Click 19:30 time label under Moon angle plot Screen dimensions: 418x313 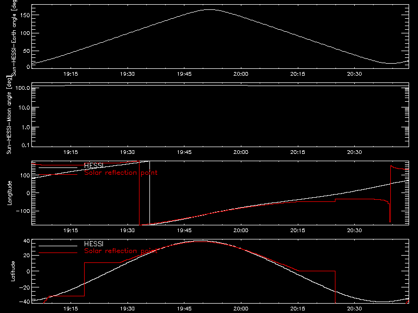tap(127, 152)
